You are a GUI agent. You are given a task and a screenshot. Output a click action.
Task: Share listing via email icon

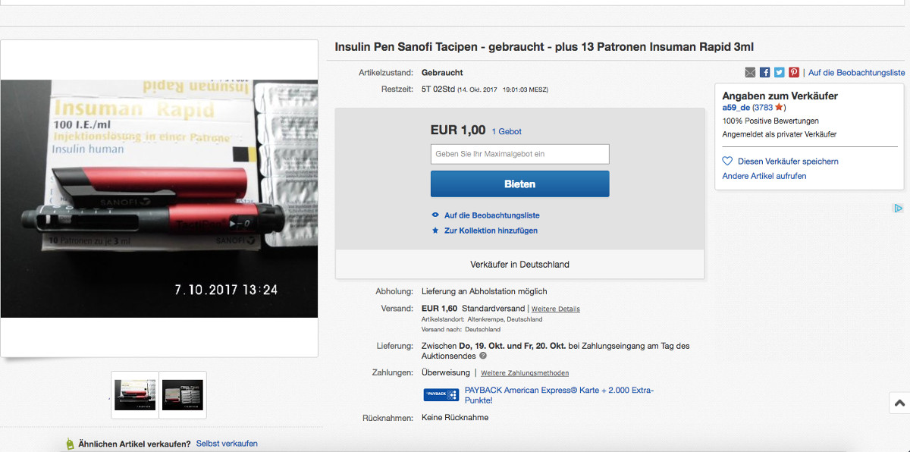coord(750,72)
